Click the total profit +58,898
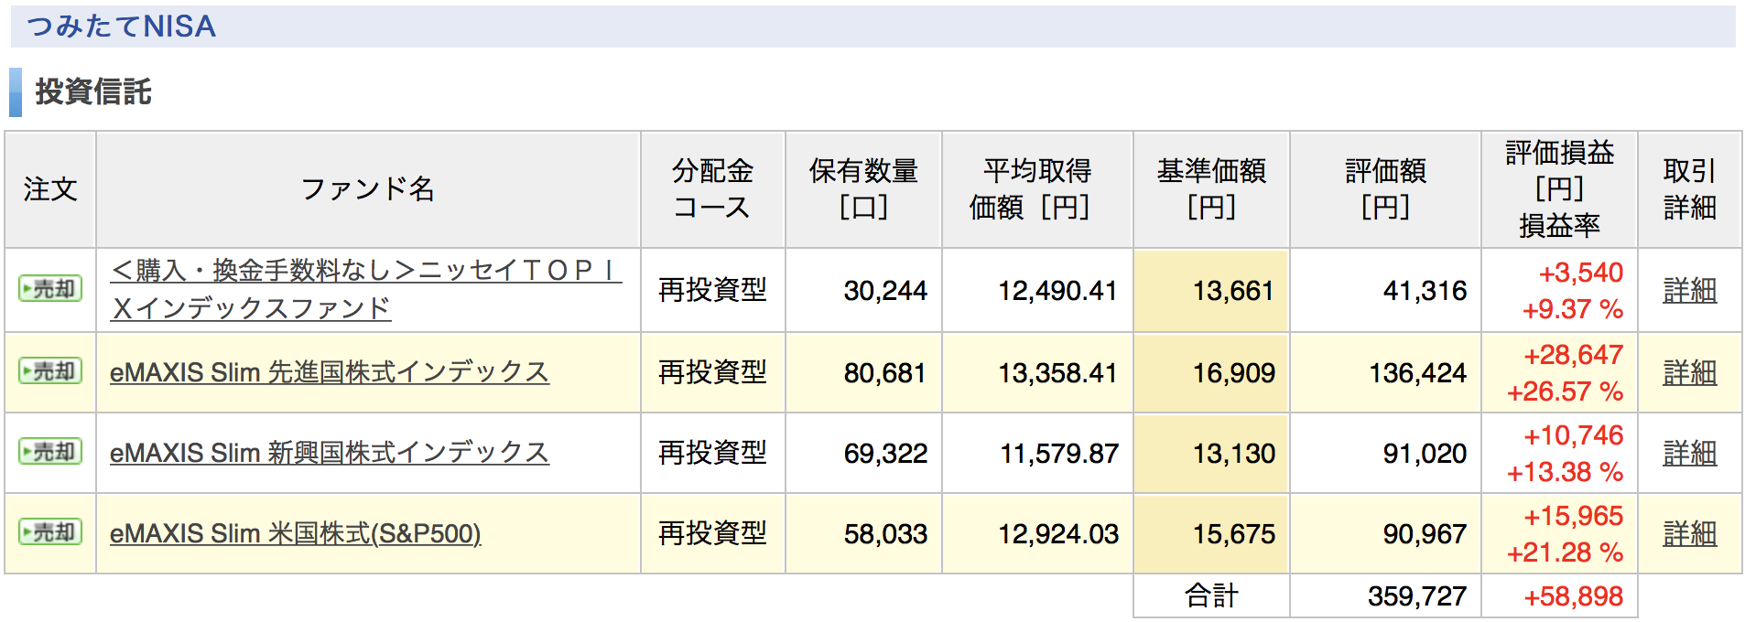This screenshot has height=622, width=1745. coord(1574,596)
